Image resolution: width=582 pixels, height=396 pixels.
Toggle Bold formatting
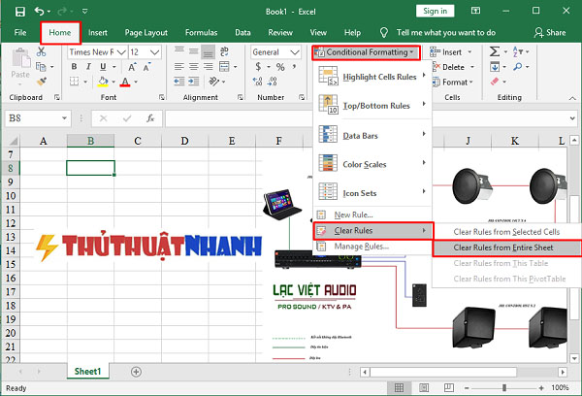75,67
